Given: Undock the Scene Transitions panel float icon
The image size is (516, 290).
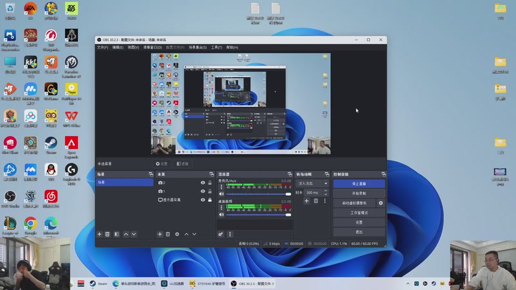Looking at the screenshot, I should coord(327,174).
